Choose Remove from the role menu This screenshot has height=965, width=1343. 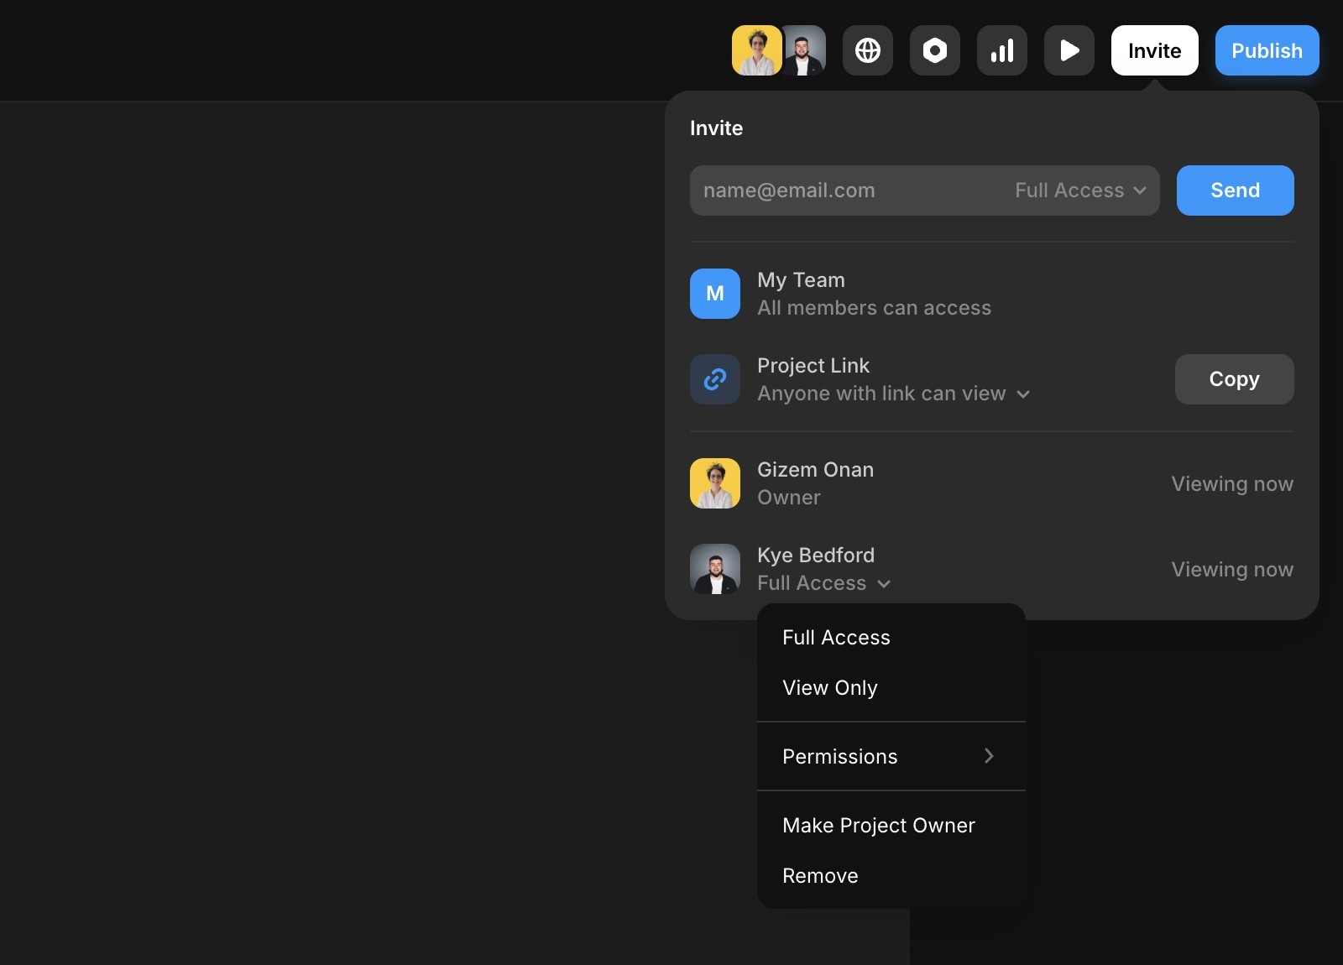tap(891, 875)
